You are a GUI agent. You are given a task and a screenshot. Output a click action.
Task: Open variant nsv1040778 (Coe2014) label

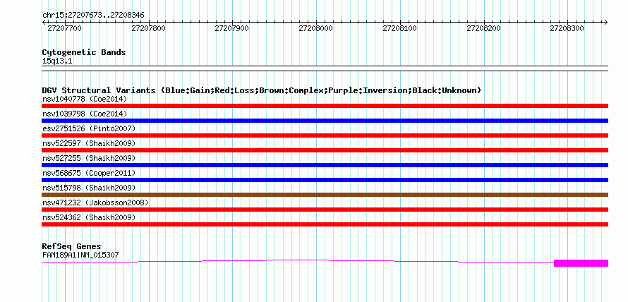pyautogui.click(x=85, y=99)
